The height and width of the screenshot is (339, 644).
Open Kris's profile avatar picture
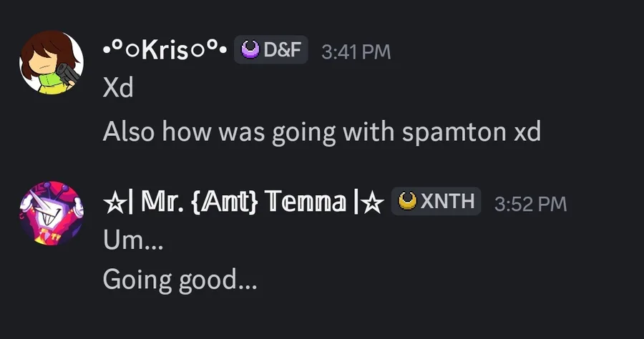tap(52, 62)
